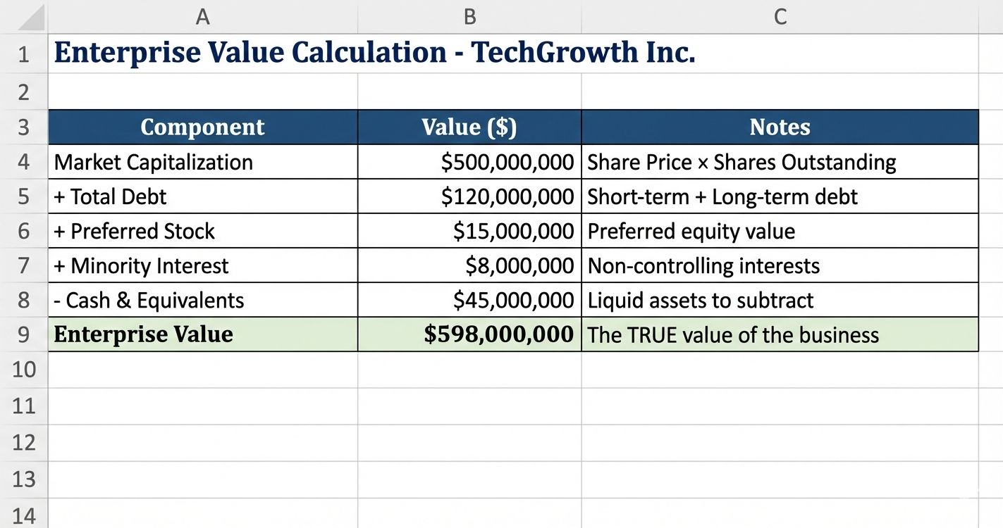Image resolution: width=1003 pixels, height=528 pixels.
Task: Click the '+ Total Debt' cell
Action: [x=203, y=196]
